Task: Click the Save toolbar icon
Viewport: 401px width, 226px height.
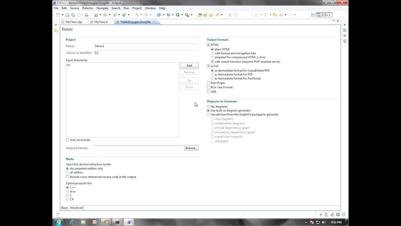Action: [x=67, y=15]
